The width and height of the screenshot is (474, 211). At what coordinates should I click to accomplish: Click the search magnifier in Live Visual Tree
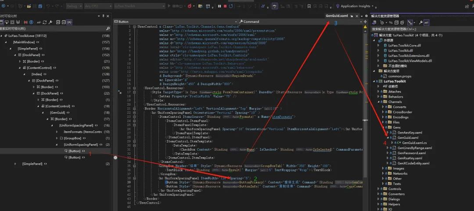(x=108, y=28)
